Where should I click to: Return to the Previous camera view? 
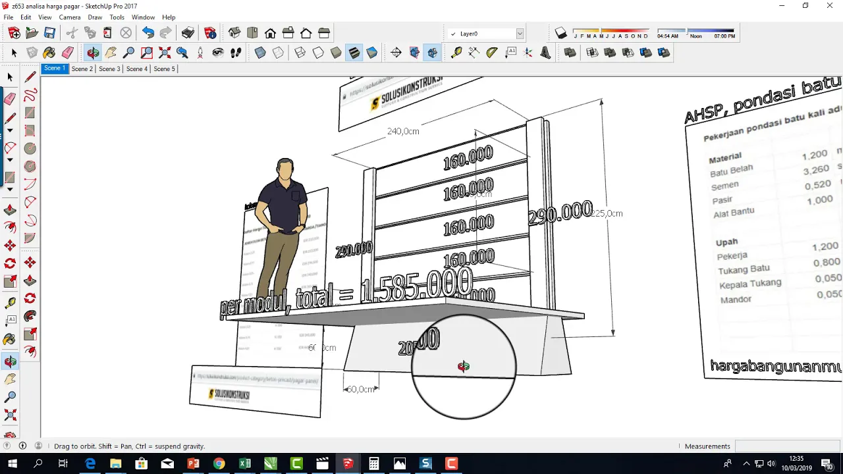182,53
